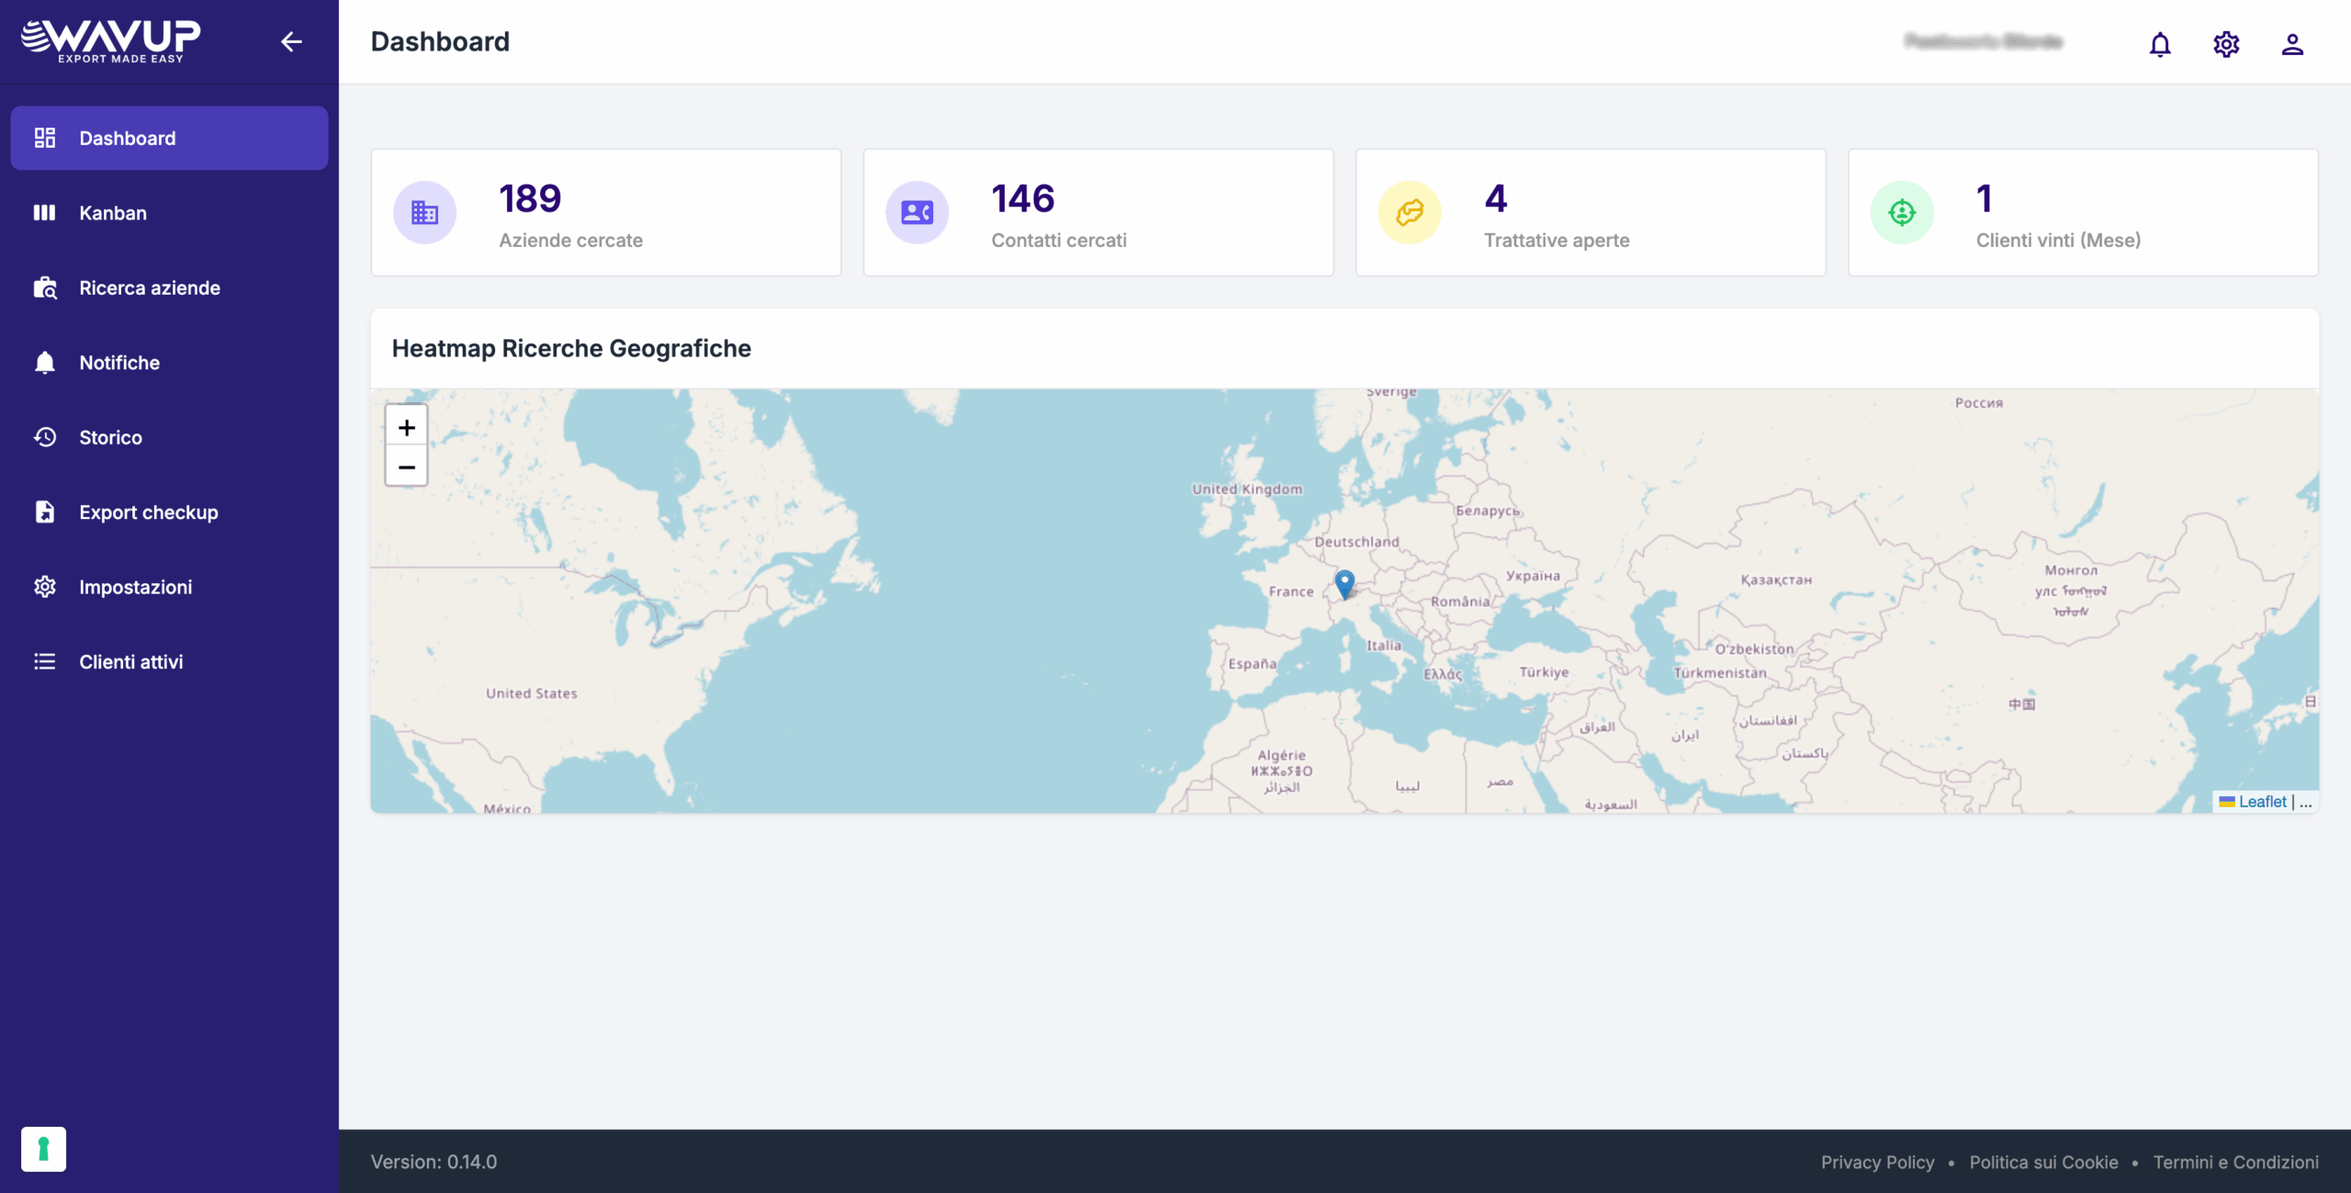Viewport: 2351px width, 1193px height.
Task: Click the blue map marker over Italy
Action: pos(1344,582)
